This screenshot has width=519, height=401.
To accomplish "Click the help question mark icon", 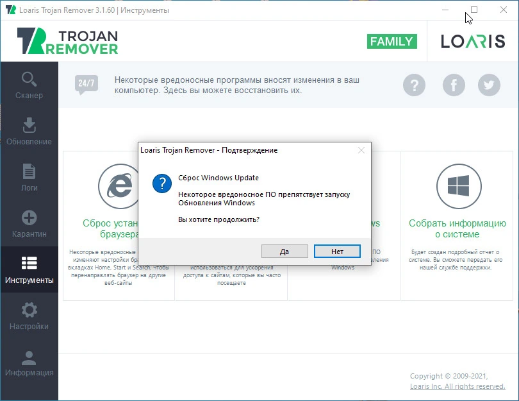I will click(x=414, y=85).
